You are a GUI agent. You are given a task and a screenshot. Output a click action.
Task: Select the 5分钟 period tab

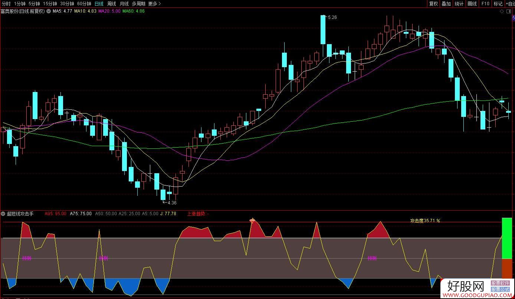[34, 4]
